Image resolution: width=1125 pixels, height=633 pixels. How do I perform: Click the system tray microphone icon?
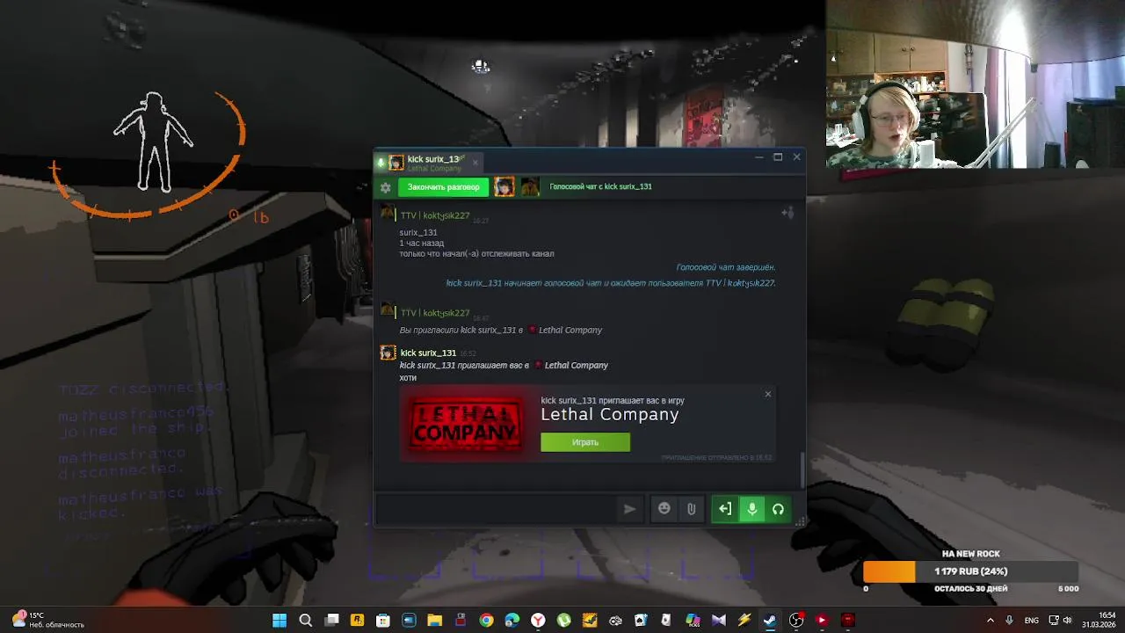click(1009, 620)
